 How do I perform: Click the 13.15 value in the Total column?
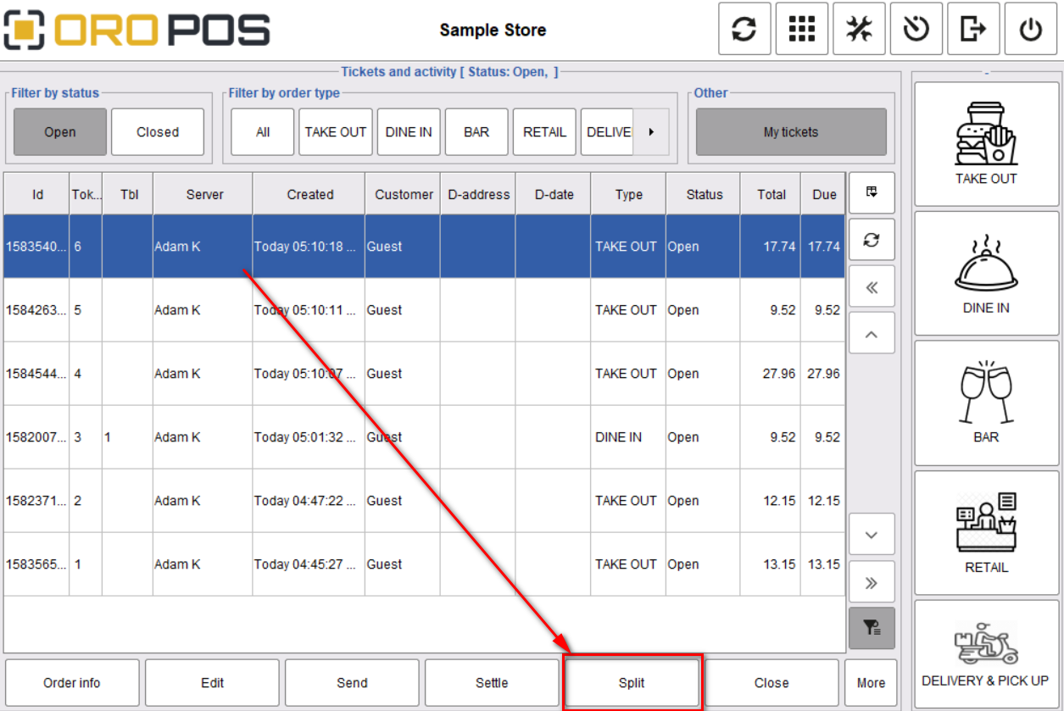(x=772, y=564)
